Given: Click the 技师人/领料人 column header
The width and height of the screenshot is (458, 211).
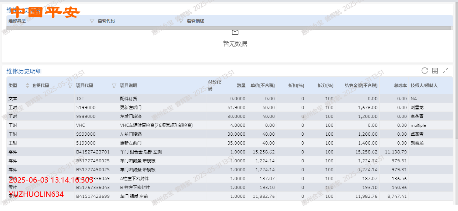Looking at the screenshot, I should tap(424, 86).
